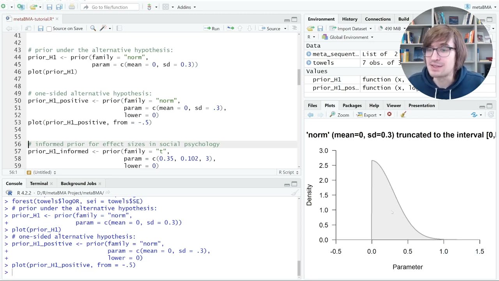Switch to the Packages tab
This screenshot has width=499, height=281.
(352, 105)
